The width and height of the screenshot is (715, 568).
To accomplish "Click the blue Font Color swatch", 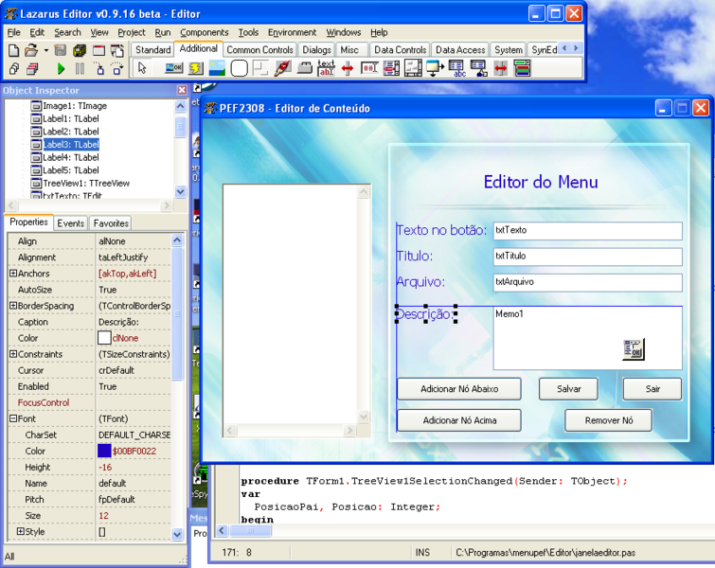I will pyautogui.click(x=104, y=451).
